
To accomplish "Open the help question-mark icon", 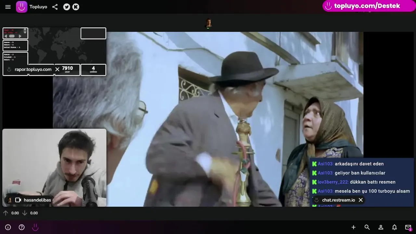I will pyautogui.click(x=21, y=227).
